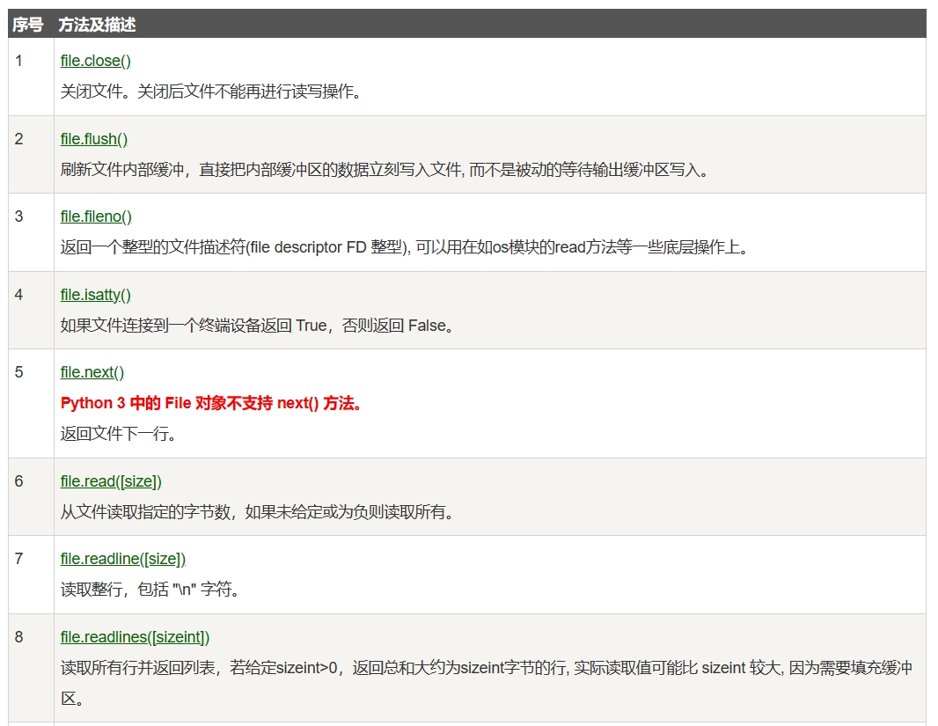The height and width of the screenshot is (726, 938).
Task: Open the file.close() method link
Action: 95,61
